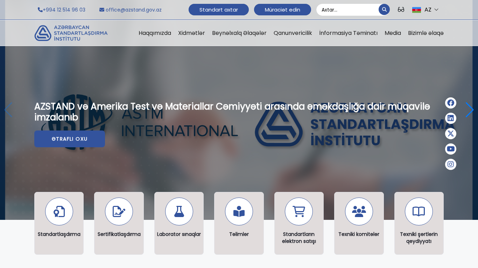The width and height of the screenshot is (478, 268).
Task: Go to the previous slide arrow
Action: pyautogui.click(x=8, y=110)
